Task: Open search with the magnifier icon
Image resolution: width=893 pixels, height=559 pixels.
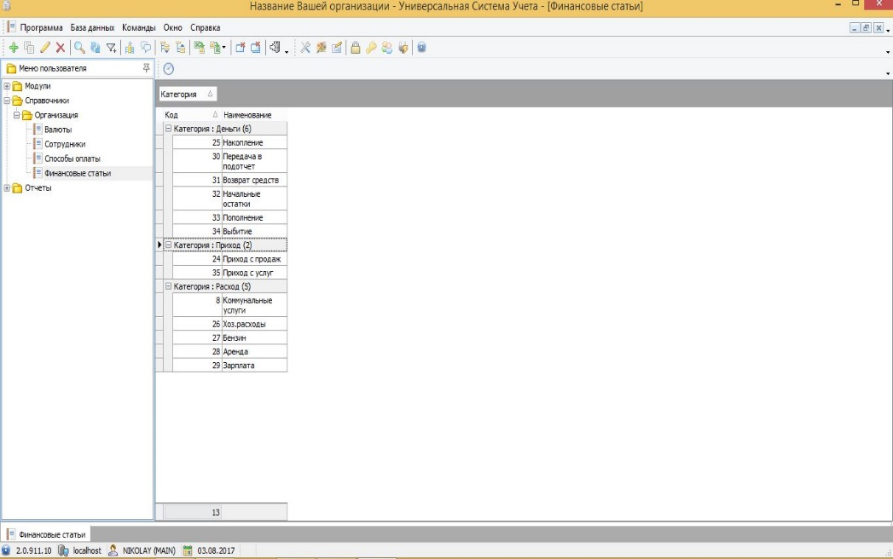Action: [x=79, y=48]
